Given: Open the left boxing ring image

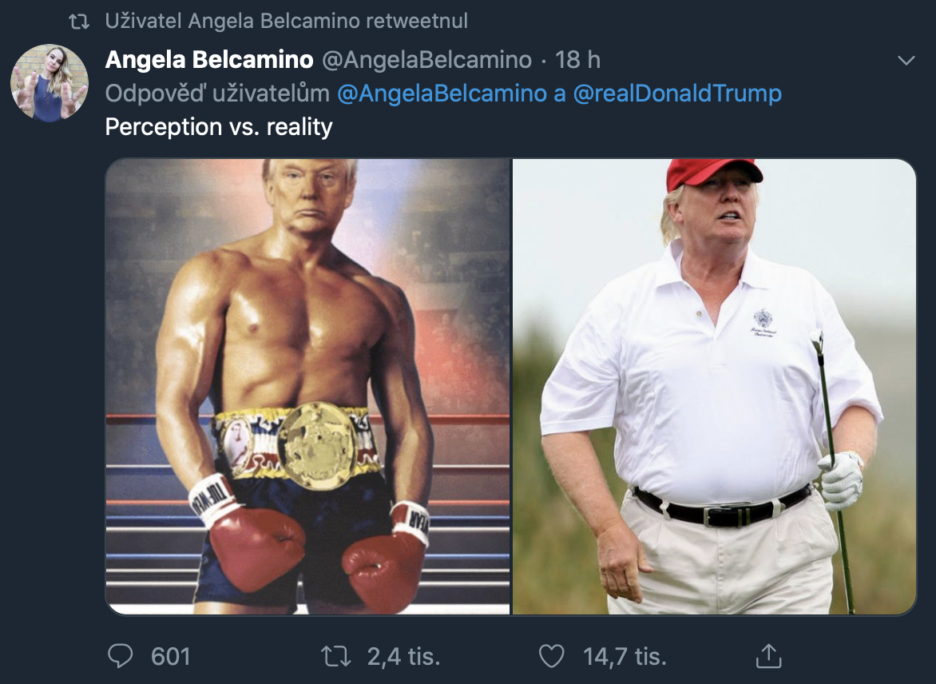Looking at the screenshot, I should [308, 387].
